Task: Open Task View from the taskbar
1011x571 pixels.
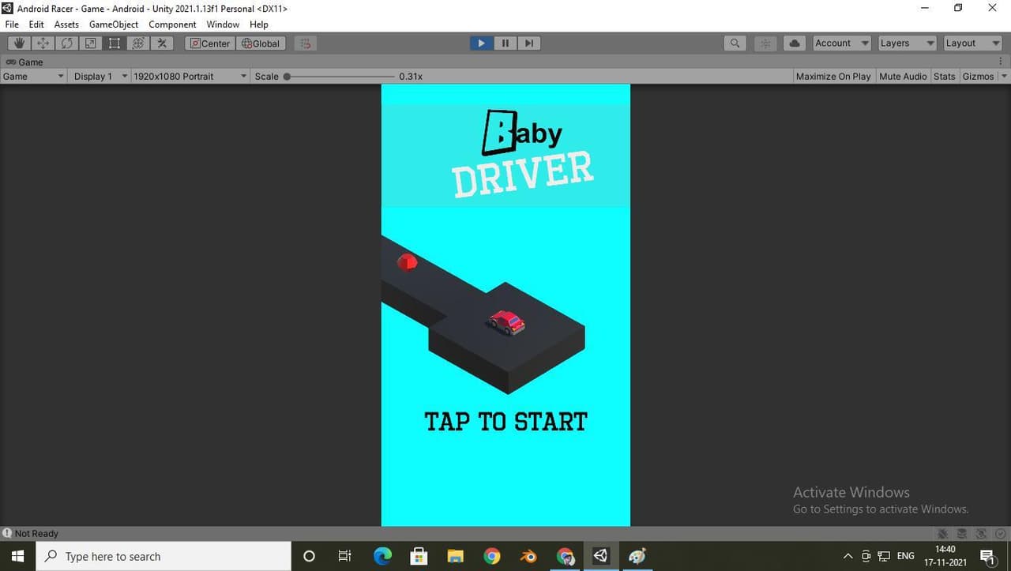Action: 344,556
